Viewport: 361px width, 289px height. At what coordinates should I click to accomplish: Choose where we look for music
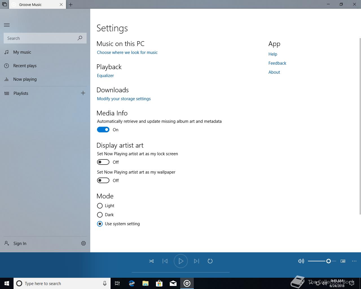click(127, 52)
